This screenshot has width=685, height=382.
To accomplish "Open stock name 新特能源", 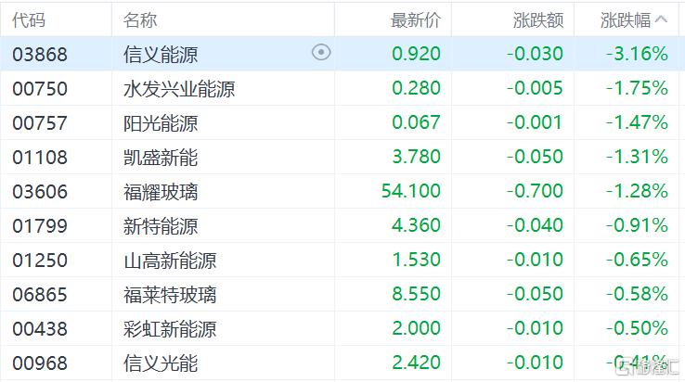I will (x=161, y=226).
